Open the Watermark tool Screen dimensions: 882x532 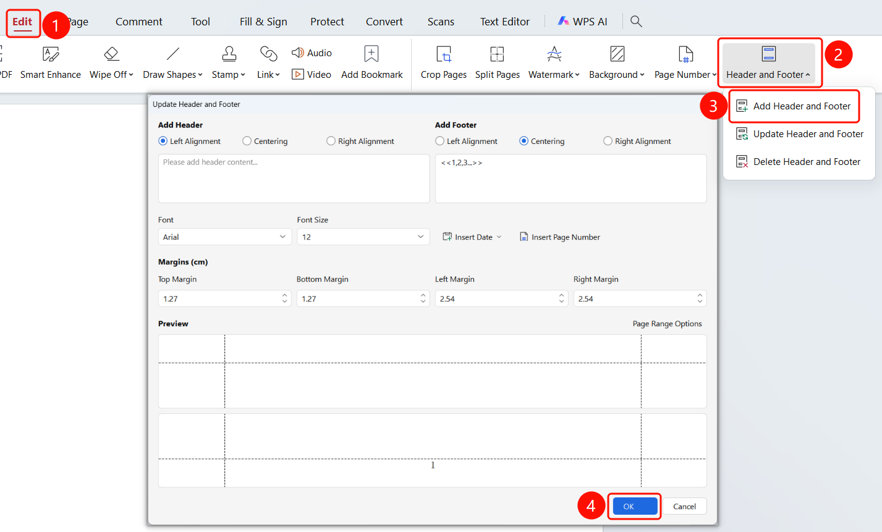tap(554, 63)
